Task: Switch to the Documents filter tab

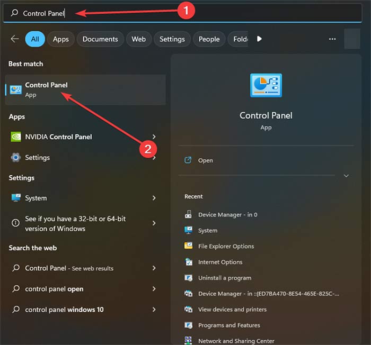Action: (x=100, y=39)
